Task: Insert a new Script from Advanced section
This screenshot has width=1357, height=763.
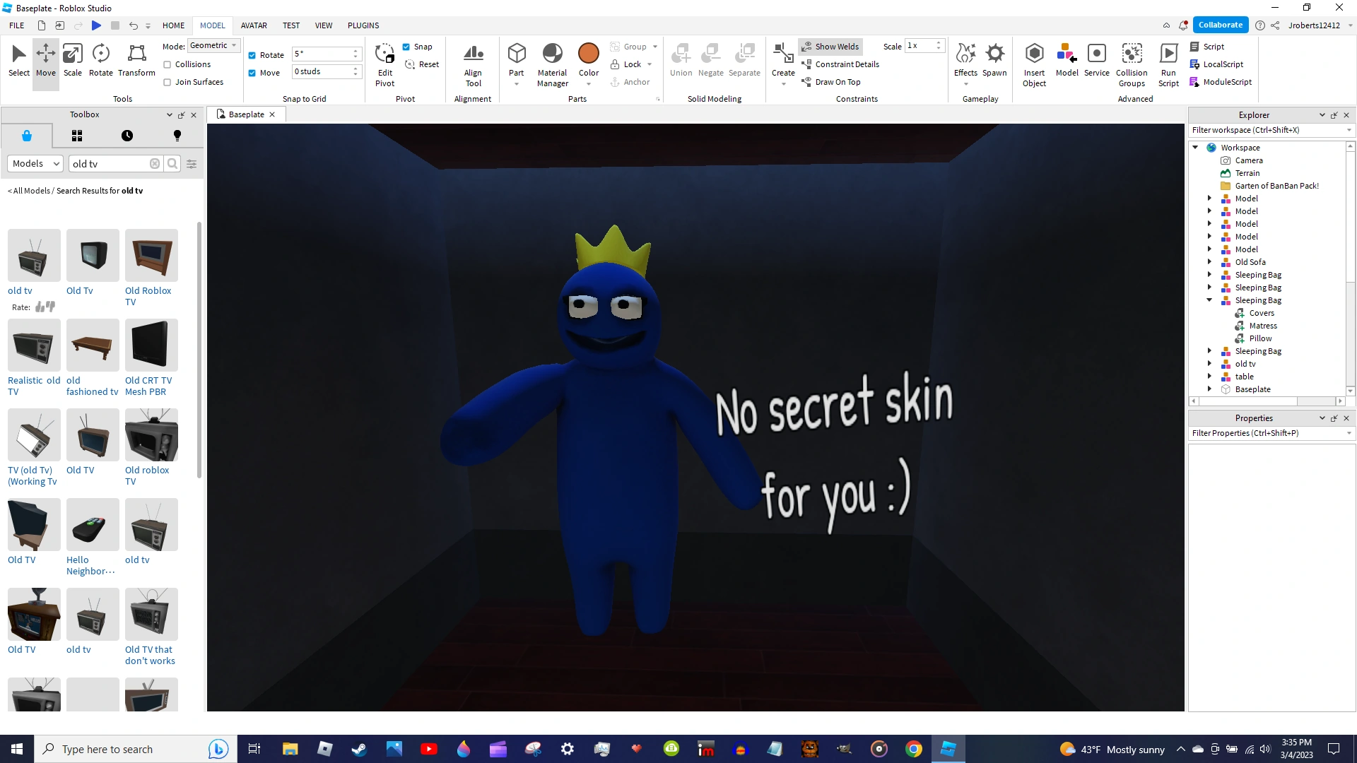Action: click(x=1209, y=46)
